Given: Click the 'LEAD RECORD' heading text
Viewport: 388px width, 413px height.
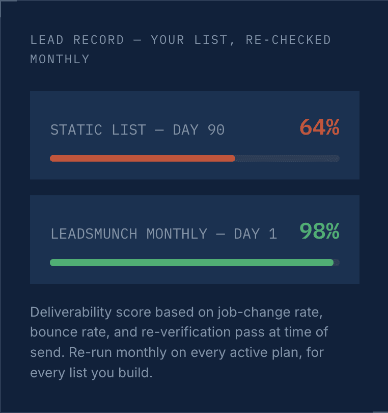Looking at the screenshot, I should point(77,40).
